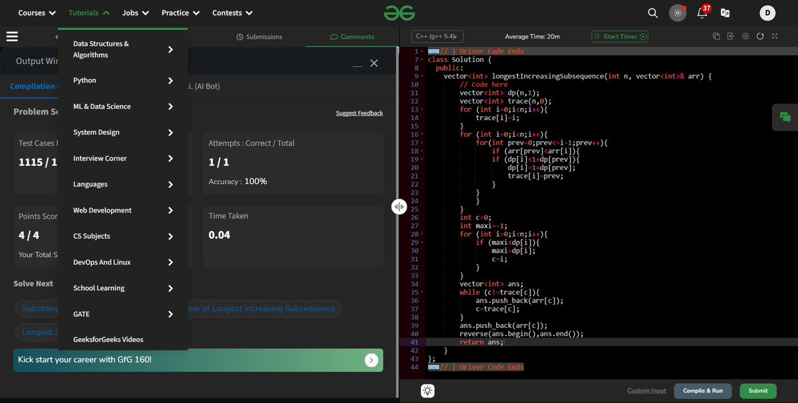Screen dimensions: 798x403
Task: Copy the code using the copy icon
Action: pos(717,37)
